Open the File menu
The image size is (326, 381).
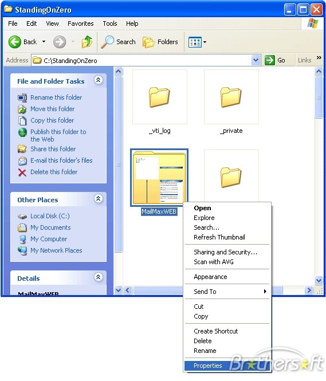click(13, 23)
